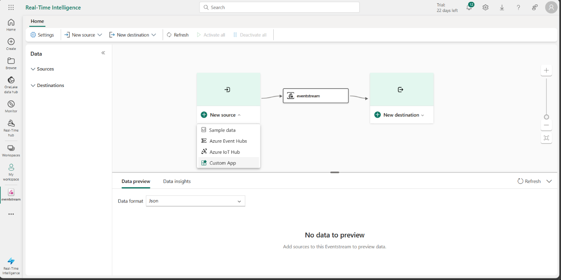Open Browse folder in sidebar
The height and width of the screenshot is (280, 561).
pos(11,64)
